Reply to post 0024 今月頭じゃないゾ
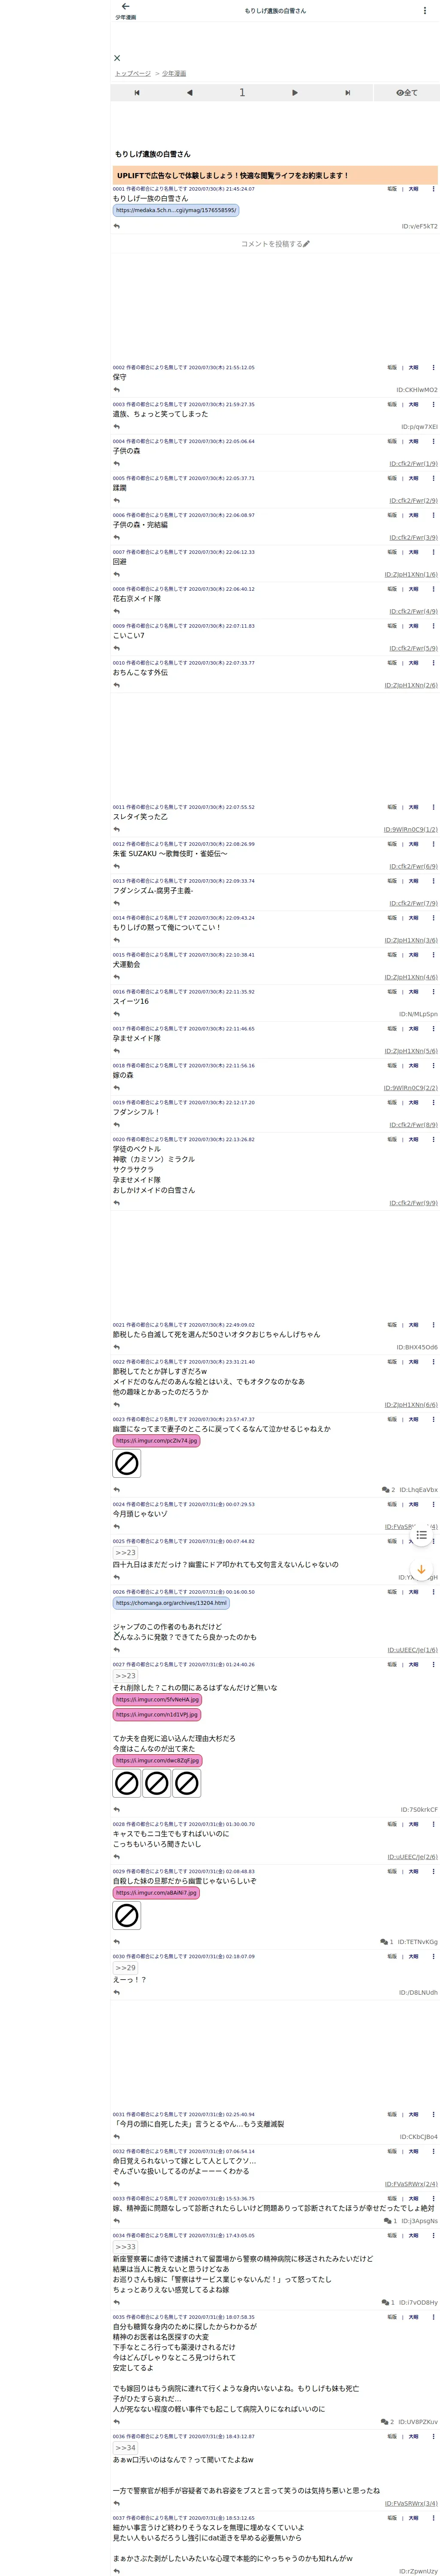The width and height of the screenshot is (440, 2576). point(117,1527)
